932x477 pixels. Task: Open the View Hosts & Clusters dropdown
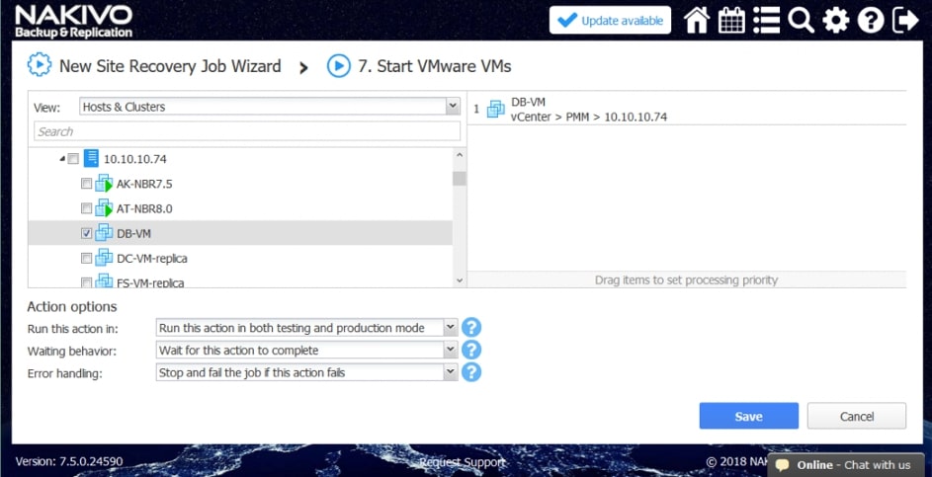coord(270,107)
